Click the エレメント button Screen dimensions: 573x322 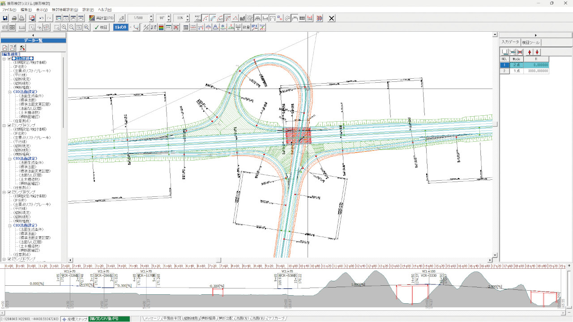[120, 27]
